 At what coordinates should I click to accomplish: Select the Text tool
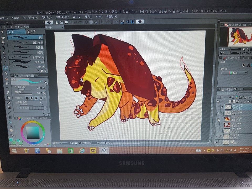coord(11,126)
